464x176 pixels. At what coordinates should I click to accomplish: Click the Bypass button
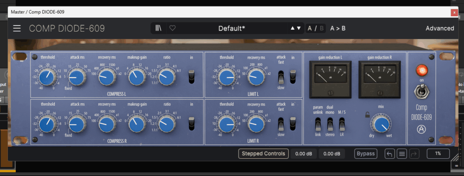click(366, 154)
